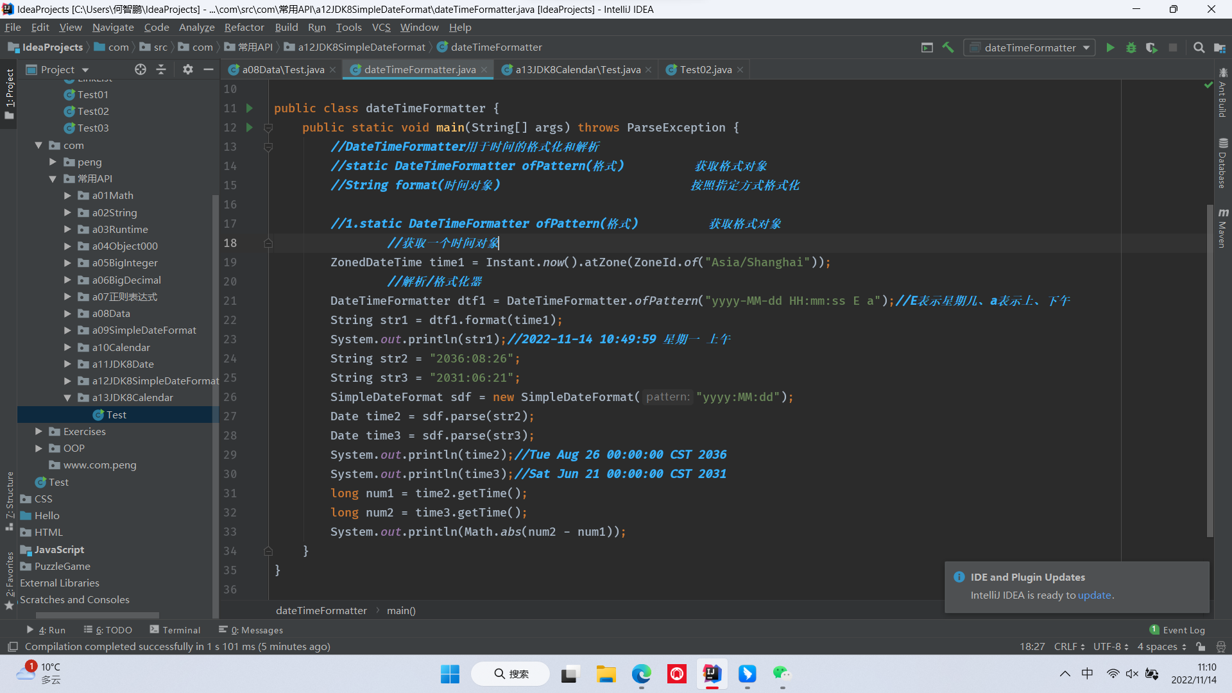Click locate-in-tree target icon in Project panel
Image resolution: width=1232 pixels, height=693 pixels.
coord(140,69)
